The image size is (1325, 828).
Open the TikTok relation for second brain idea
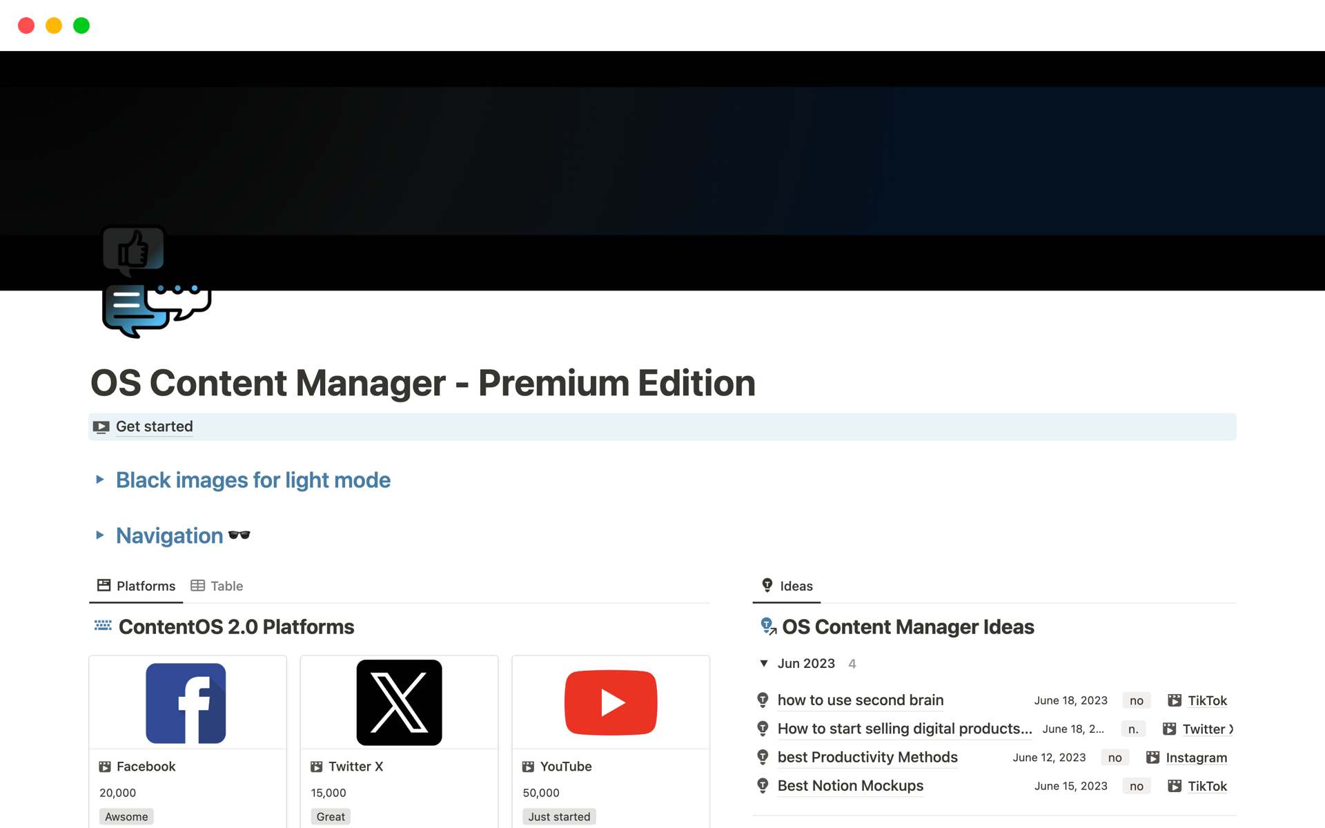point(1206,700)
